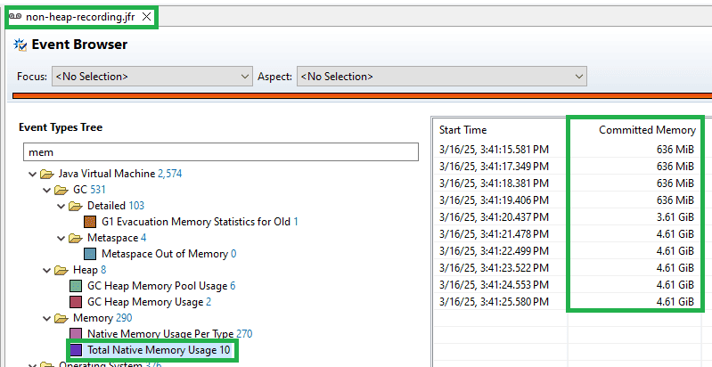
Task: Select the 3.61 GiB table row
Action: (568, 217)
